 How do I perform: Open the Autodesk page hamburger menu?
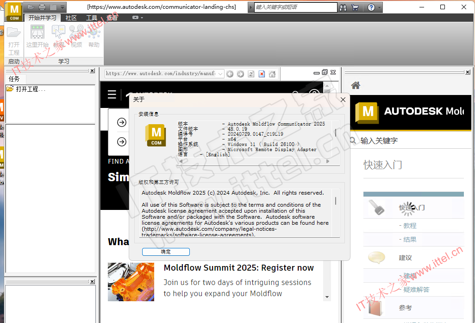112,95
